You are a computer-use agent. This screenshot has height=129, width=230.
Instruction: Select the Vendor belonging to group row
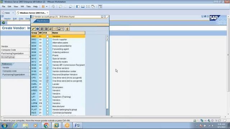(x=58, y=110)
